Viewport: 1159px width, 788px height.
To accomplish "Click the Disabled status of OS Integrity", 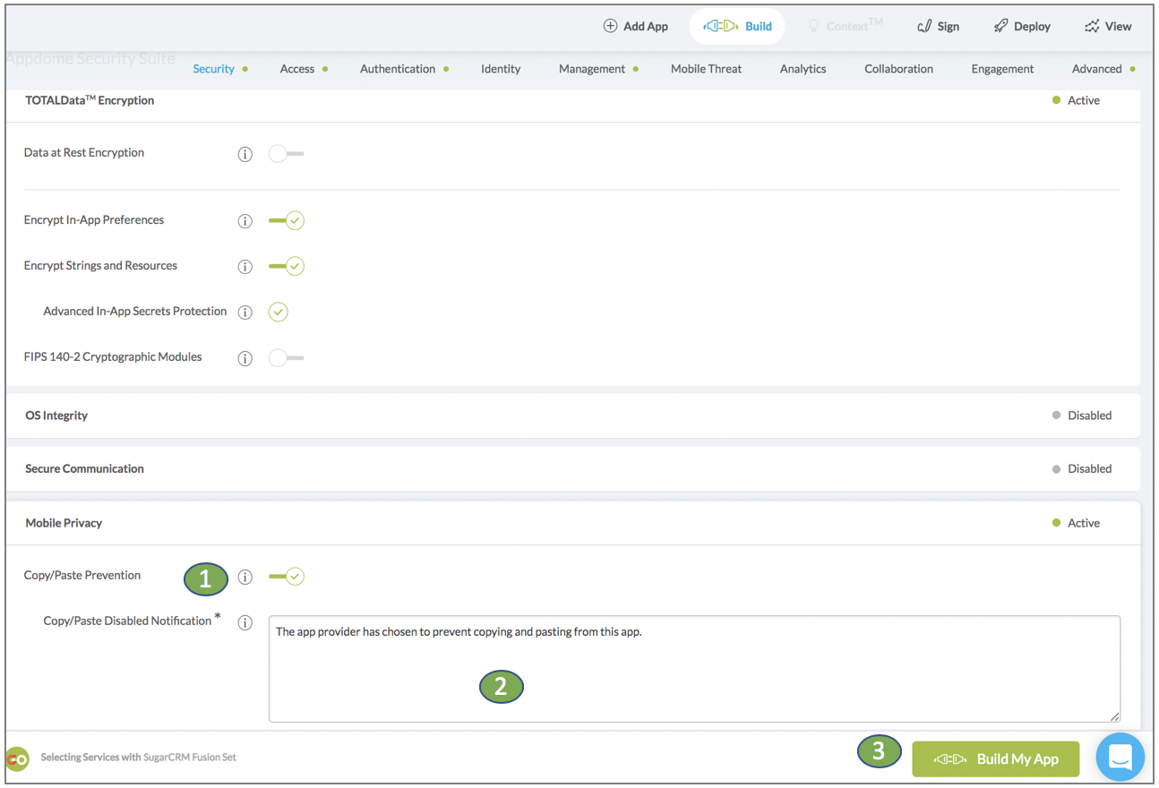I will 1082,415.
